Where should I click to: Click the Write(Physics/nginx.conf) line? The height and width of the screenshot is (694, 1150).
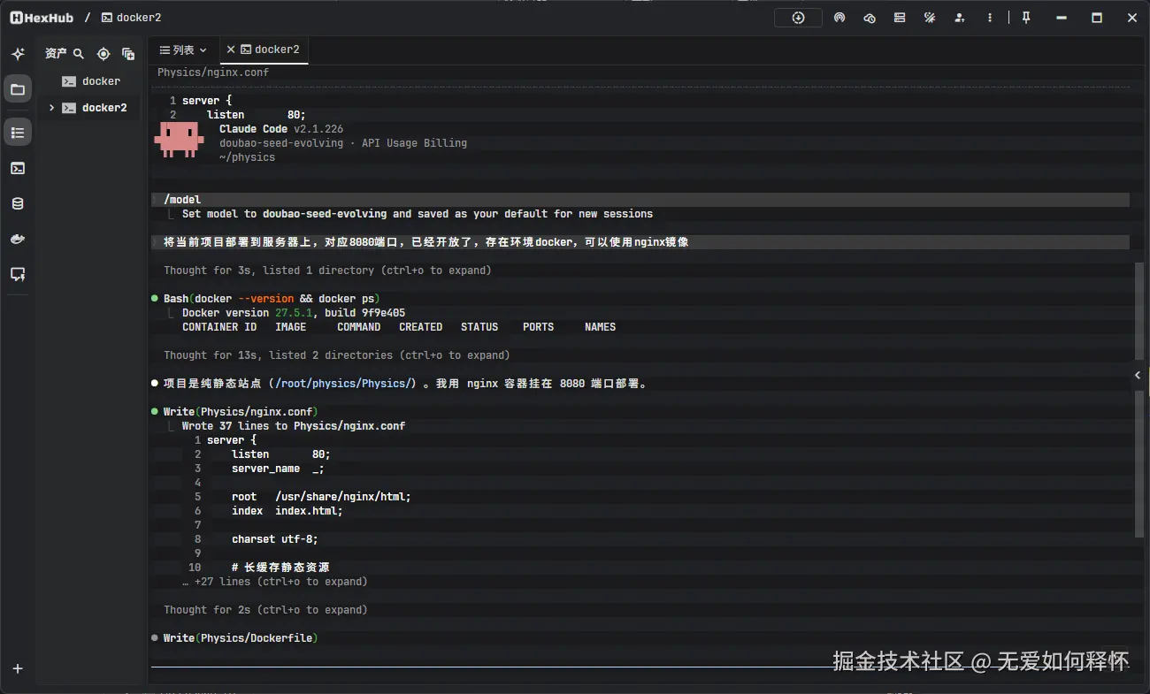coord(241,412)
